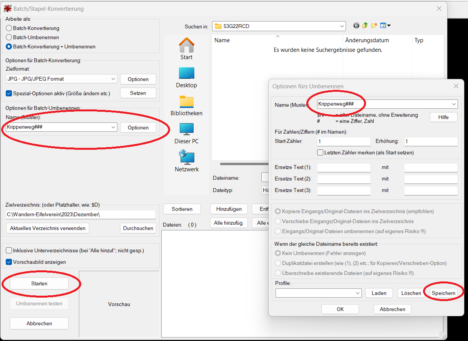Click Speichern to save the profile
Image resolution: width=468 pixels, height=341 pixels.
tap(443, 293)
